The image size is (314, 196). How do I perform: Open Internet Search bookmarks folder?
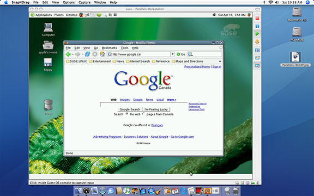click(x=138, y=61)
